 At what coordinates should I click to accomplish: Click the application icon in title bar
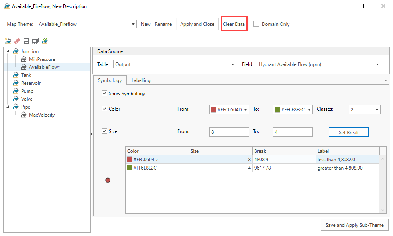point(6,6)
